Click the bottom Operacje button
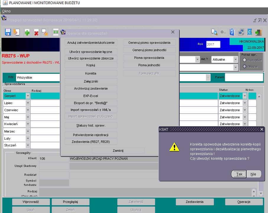The image size is (268, 213). point(244,202)
